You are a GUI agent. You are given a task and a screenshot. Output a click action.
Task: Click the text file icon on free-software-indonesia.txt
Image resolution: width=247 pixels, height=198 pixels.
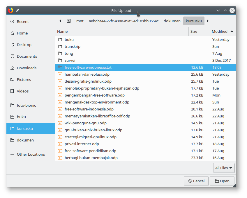pyautogui.click(x=60, y=67)
